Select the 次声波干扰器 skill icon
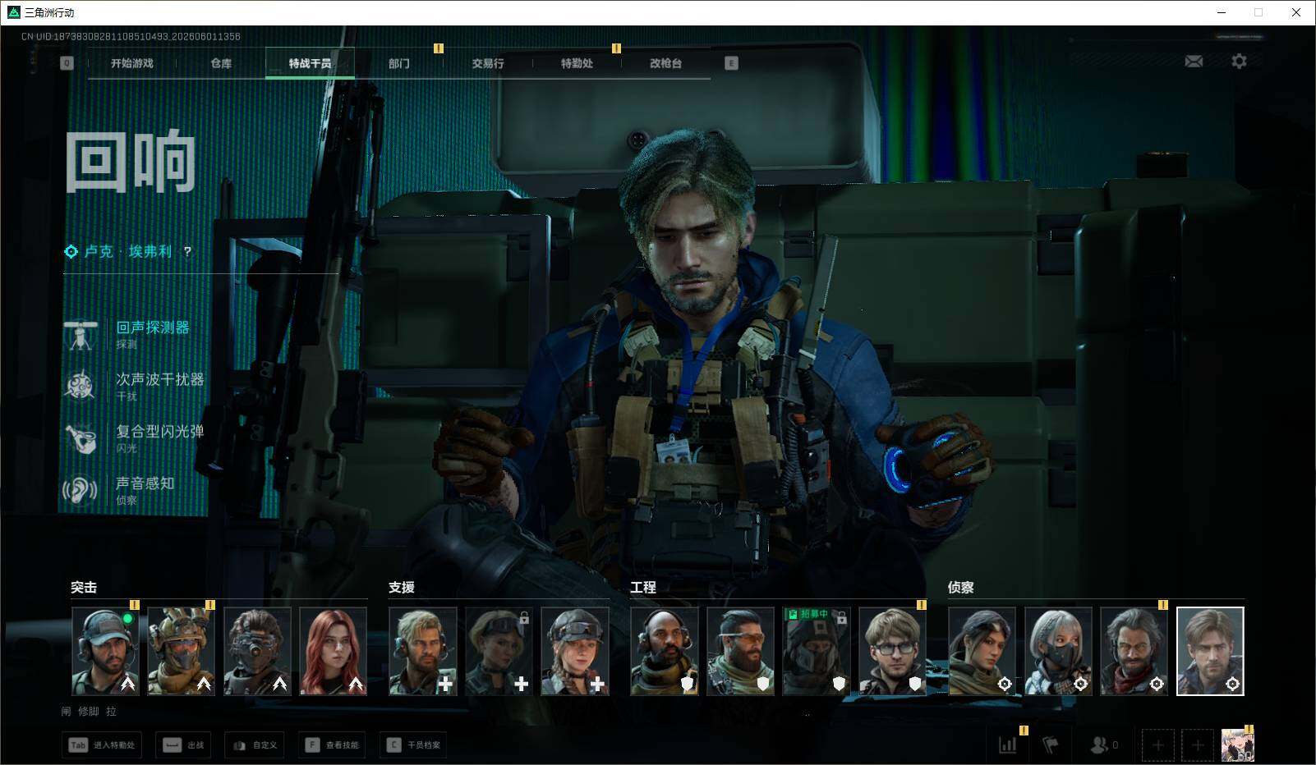The width and height of the screenshot is (1316, 765). [81, 386]
